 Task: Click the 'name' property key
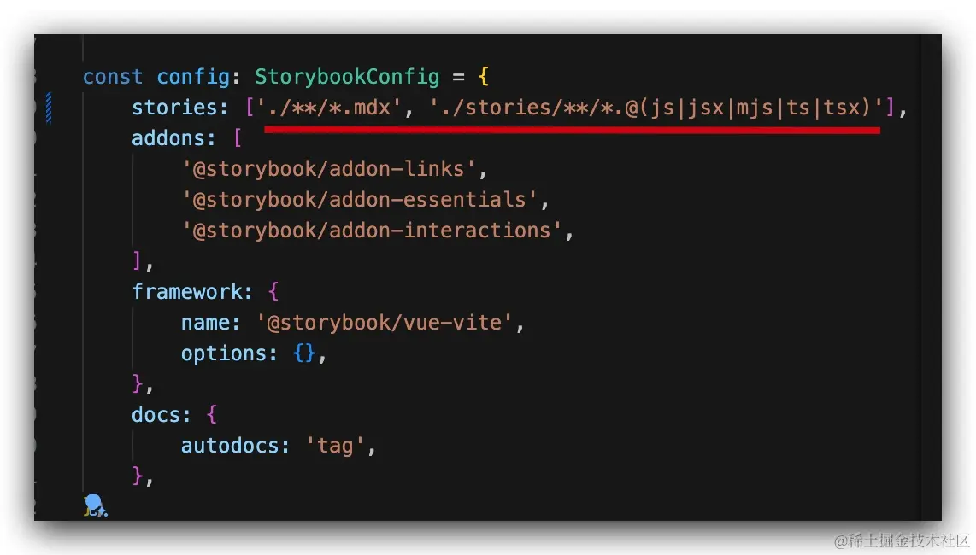pos(205,323)
